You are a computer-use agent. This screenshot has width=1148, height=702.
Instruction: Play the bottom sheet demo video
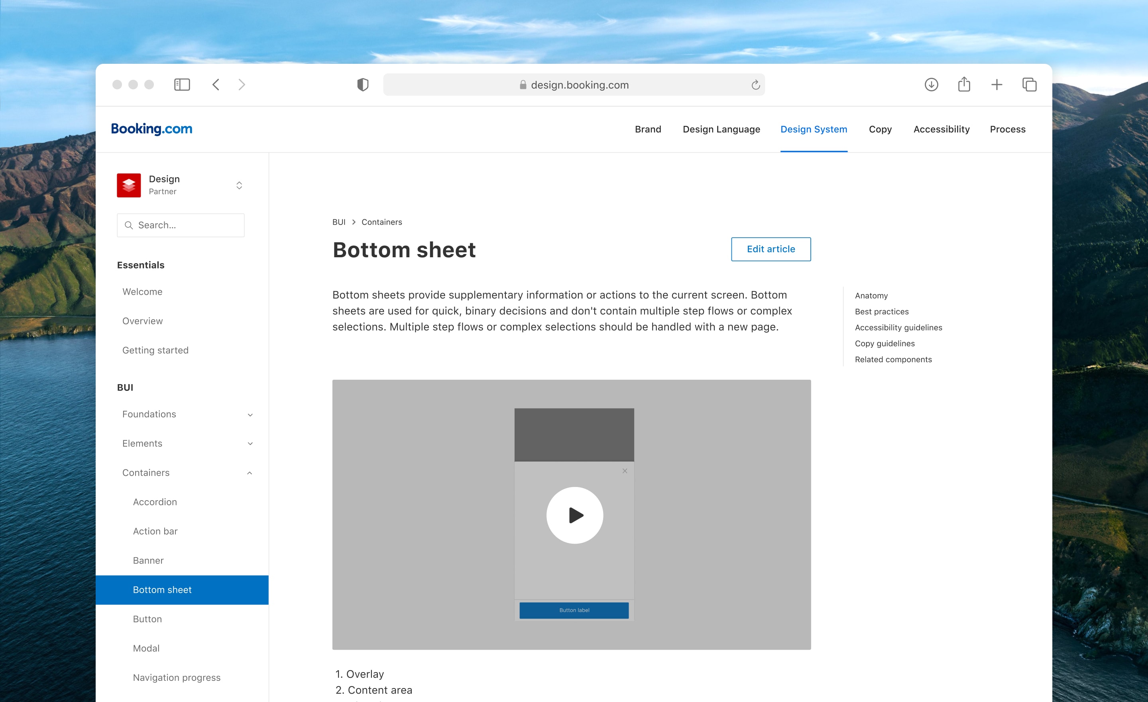coord(574,515)
